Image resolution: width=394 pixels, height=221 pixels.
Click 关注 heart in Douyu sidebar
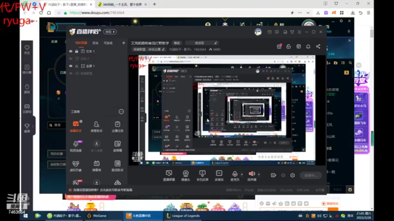[x=27, y=50]
